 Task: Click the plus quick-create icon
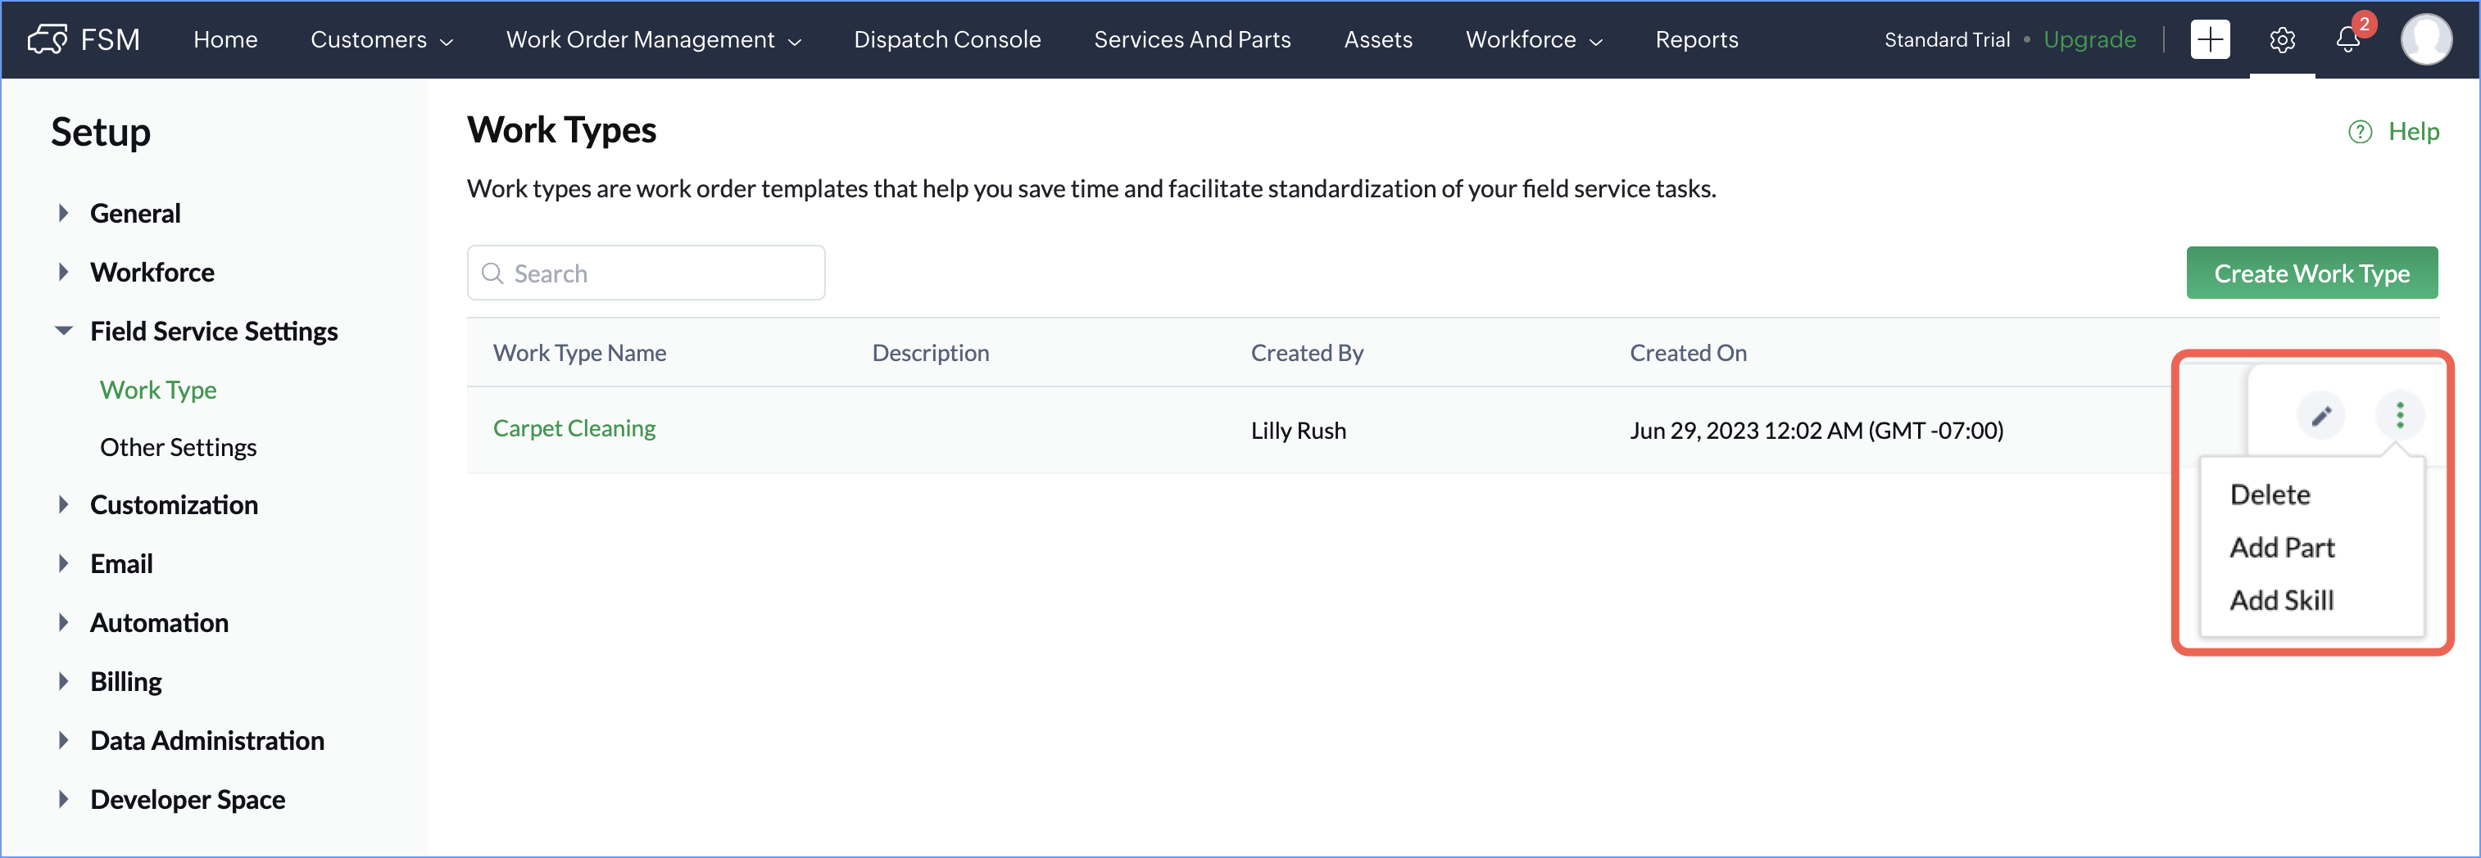click(x=2210, y=39)
